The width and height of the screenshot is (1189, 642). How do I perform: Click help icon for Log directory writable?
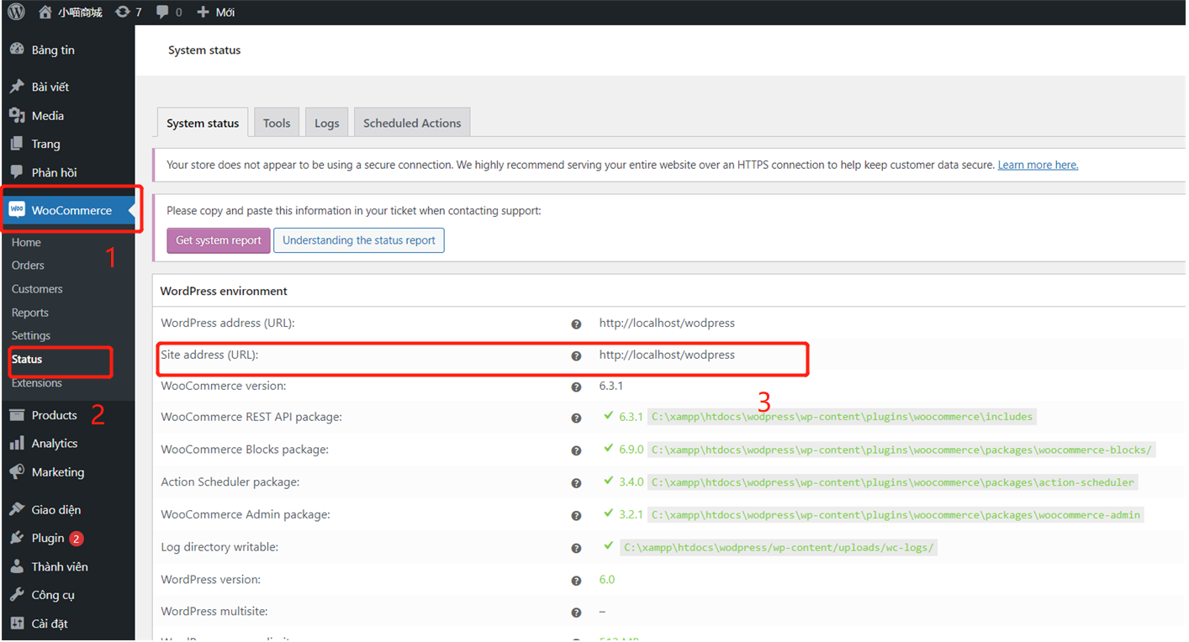pos(576,548)
